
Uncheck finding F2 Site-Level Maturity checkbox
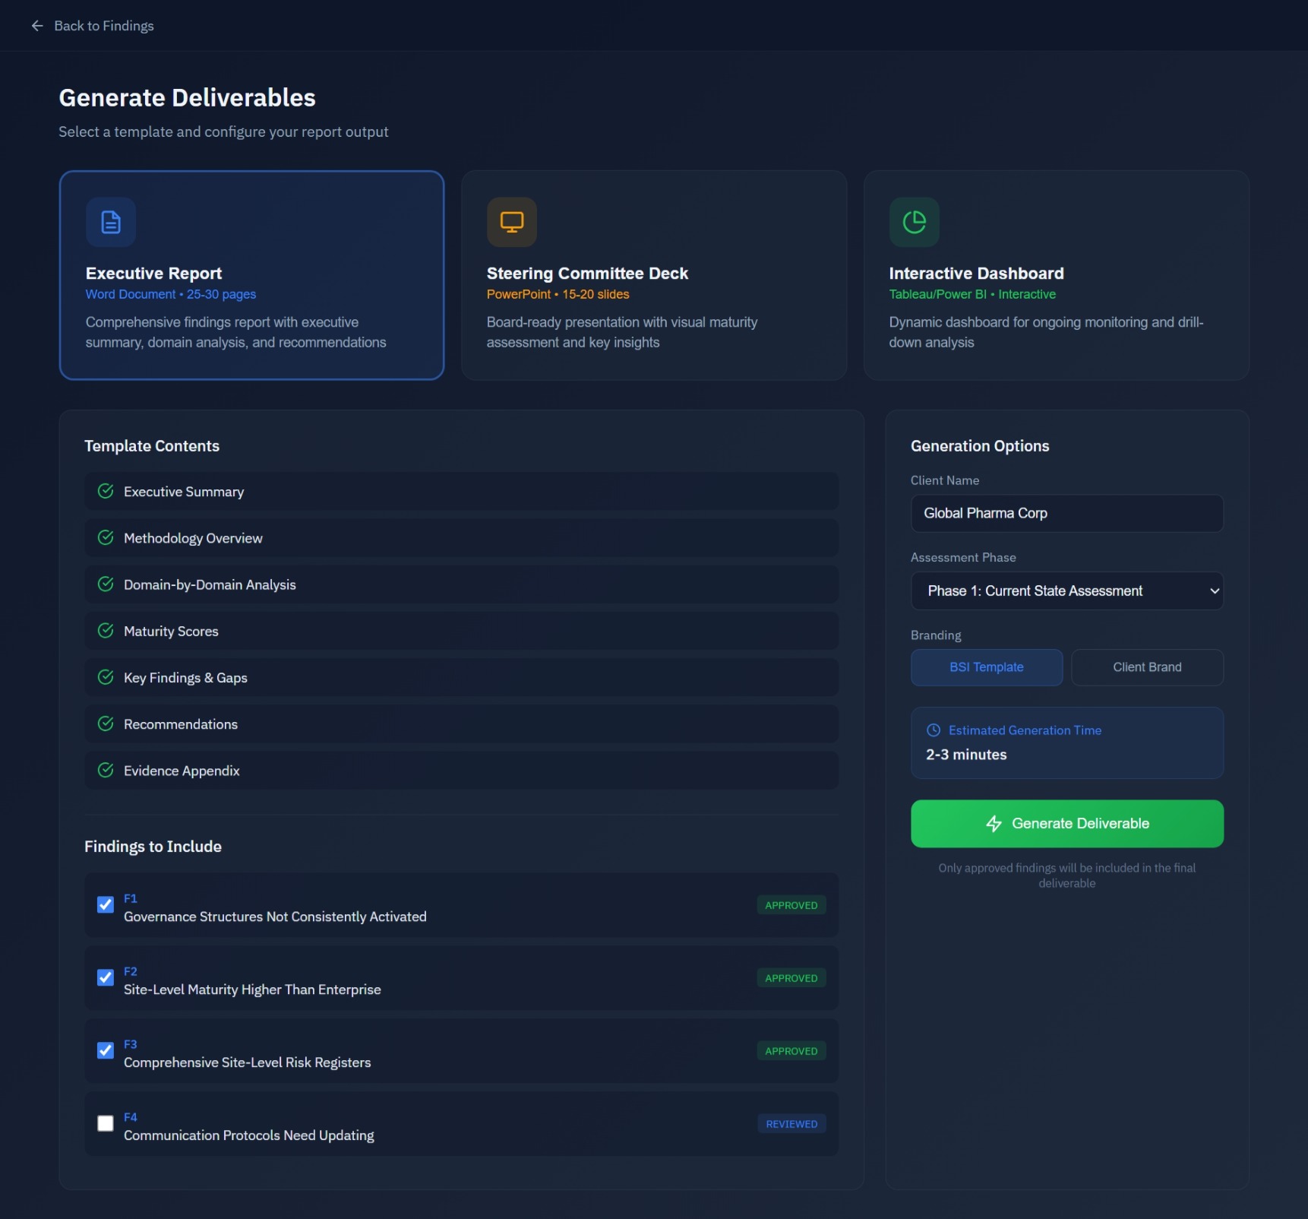click(106, 977)
